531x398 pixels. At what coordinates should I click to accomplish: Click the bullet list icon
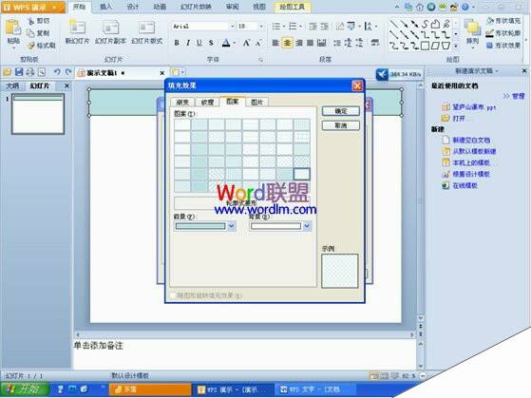click(x=276, y=26)
